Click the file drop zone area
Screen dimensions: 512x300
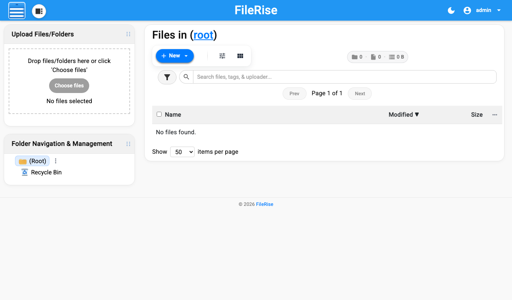coord(69,81)
